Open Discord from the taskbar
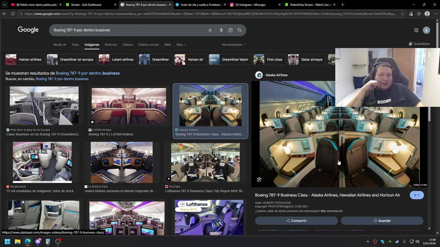 click(38, 242)
